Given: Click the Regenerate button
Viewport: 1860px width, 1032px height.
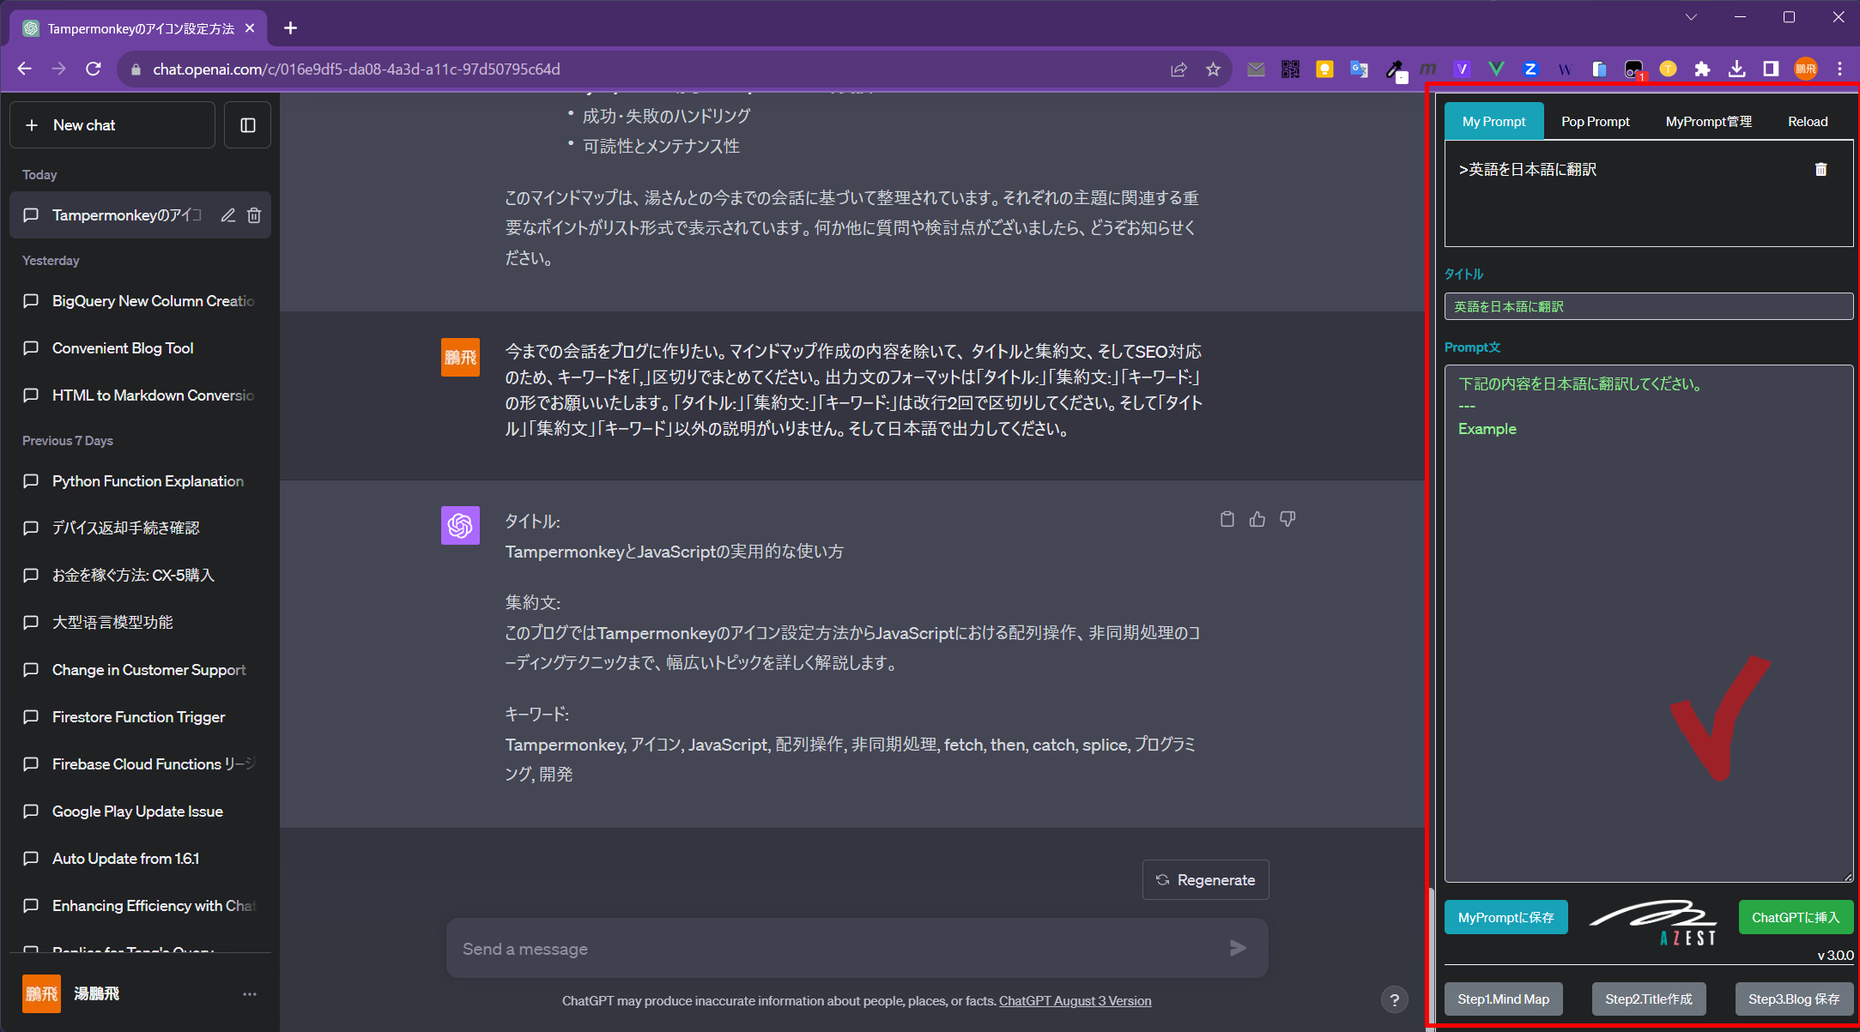Looking at the screenshot, I should point(1205,880).
